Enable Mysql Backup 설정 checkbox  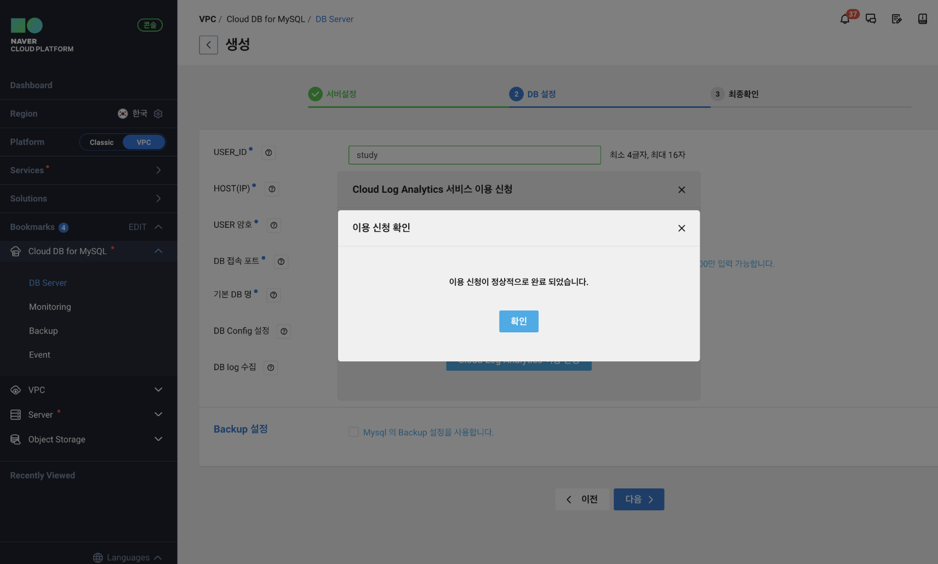[353, 432]
